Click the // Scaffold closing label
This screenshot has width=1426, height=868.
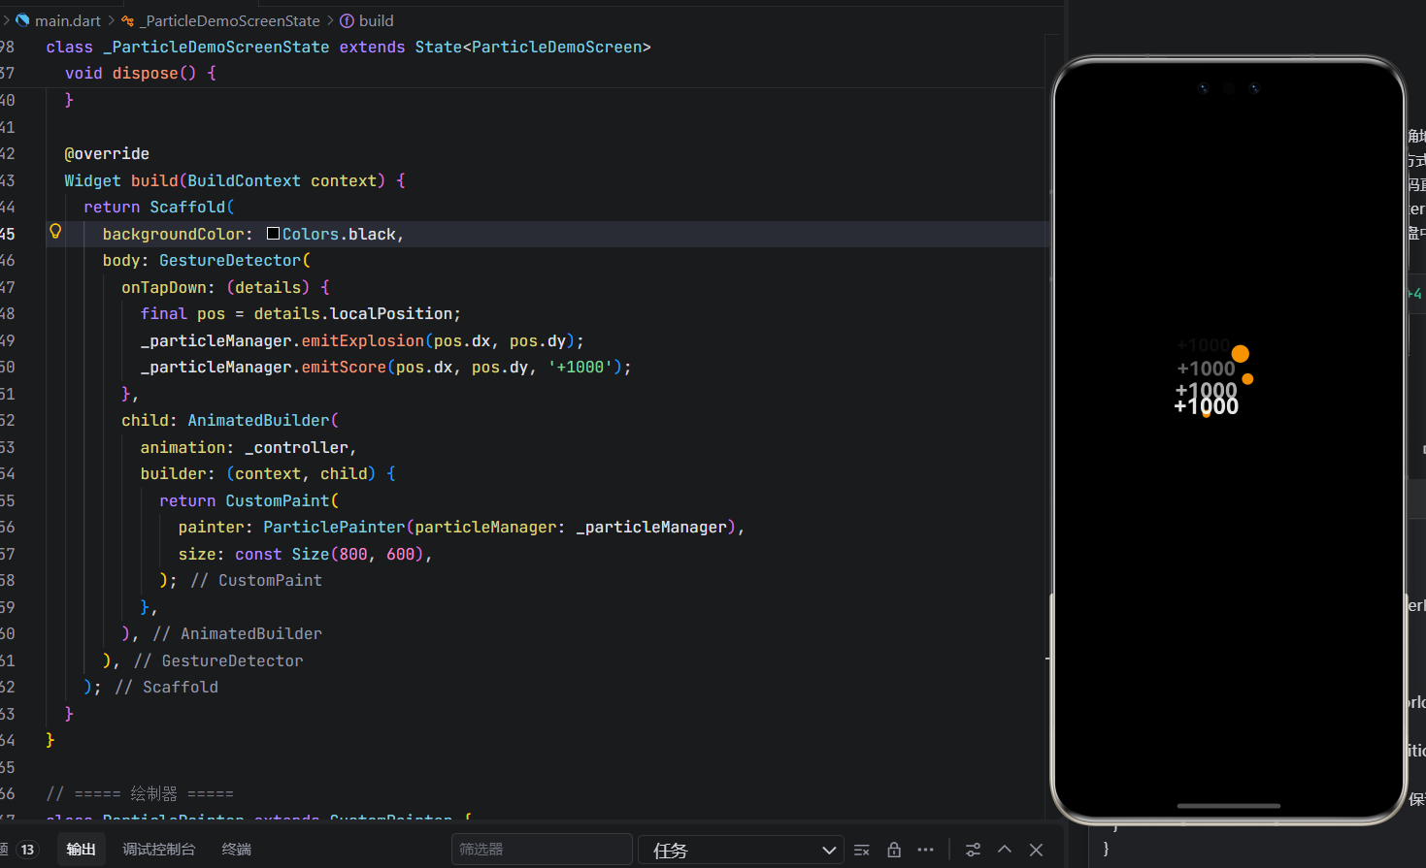(166, 687)
